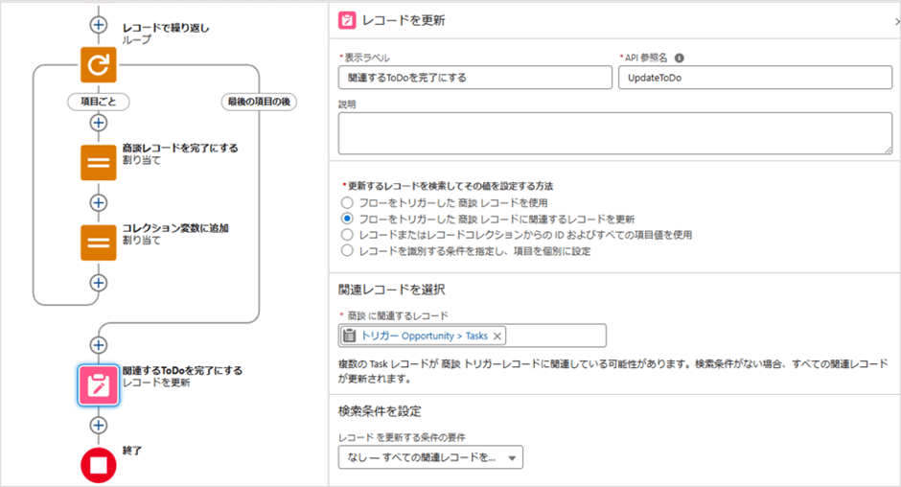Click the 商談レコードを完了にする label text
The height and width of the screenshot is (487, 901).
pyautogui.click(x=180, y=148)
